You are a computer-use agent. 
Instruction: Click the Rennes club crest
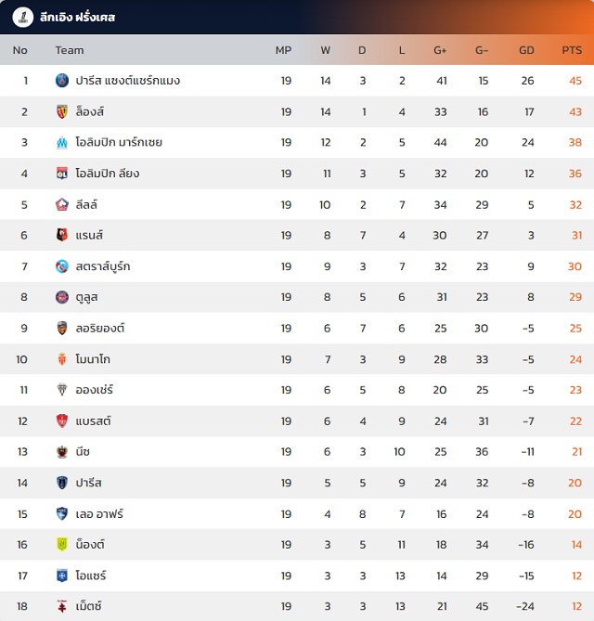[x=62, y=236]
